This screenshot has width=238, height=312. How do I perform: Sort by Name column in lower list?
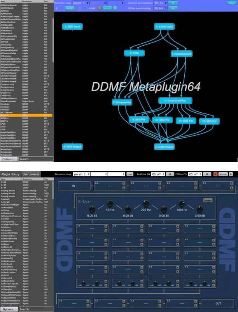pyautogui.click(x=11, y=179)
